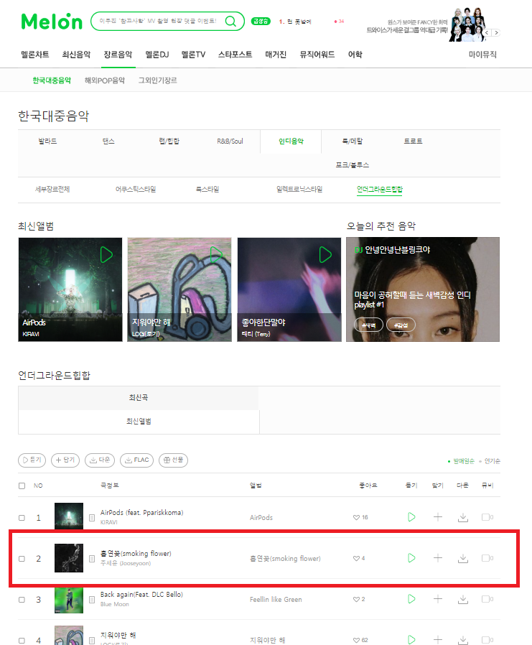This screenshot has width=532, height=645.
Task: Play track 2 smoking flower
Action: coord(411,558)
